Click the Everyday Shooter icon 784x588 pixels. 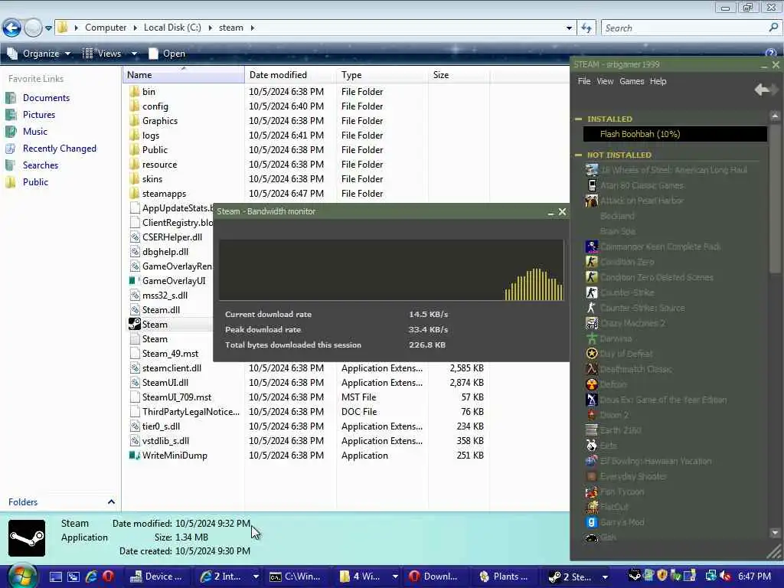click(x=592, y=476)
